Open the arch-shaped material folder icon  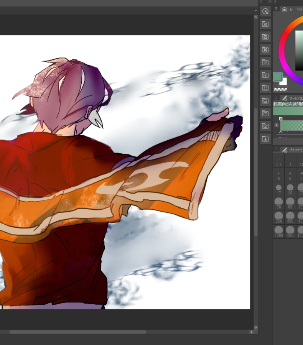tap(265, 37)
